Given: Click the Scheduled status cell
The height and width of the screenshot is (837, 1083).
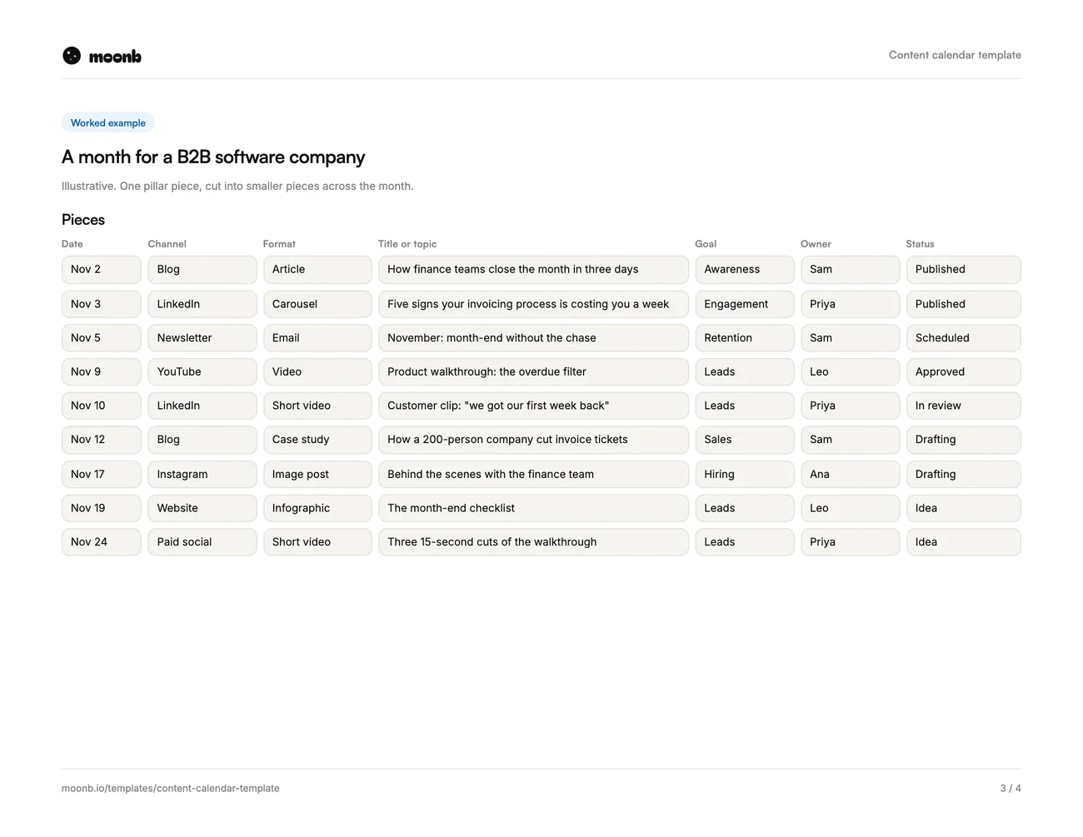Looking at the screenshot, I should pos(964,338).
